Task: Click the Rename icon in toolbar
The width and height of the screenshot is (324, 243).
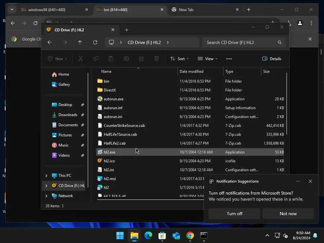Action: 126,59
